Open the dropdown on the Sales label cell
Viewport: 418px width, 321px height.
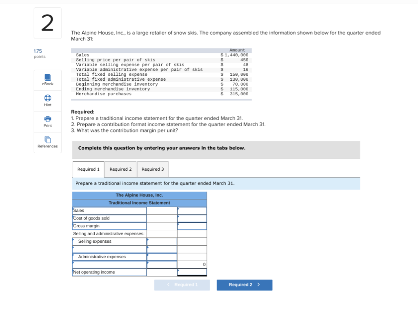coord(109,210)
